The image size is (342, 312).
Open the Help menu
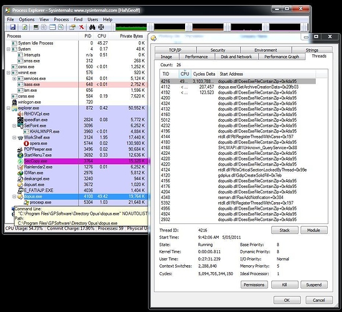click(108, 19)
